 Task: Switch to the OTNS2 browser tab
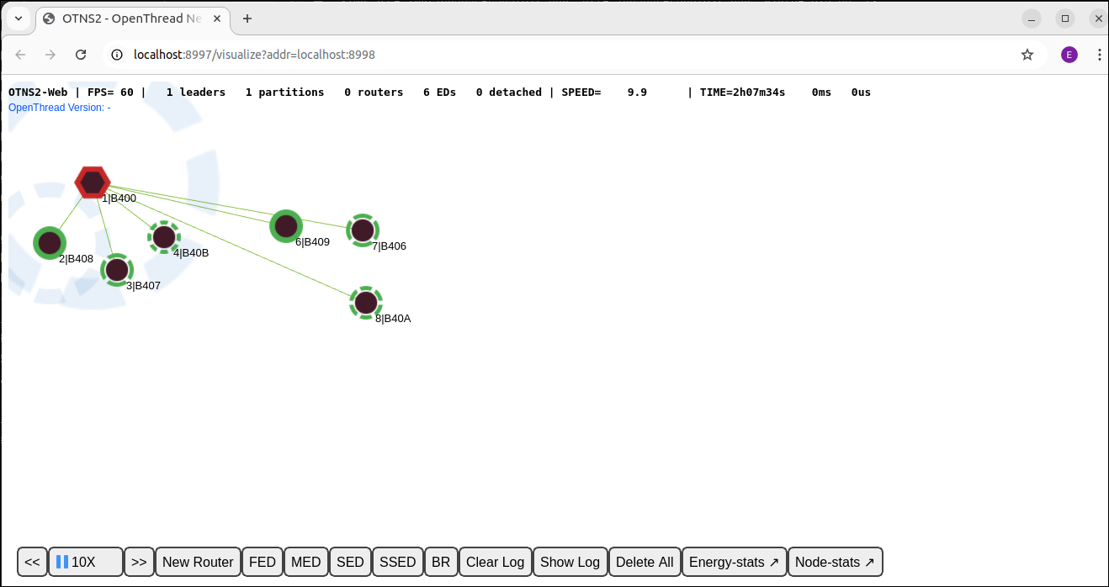[126, 18]
